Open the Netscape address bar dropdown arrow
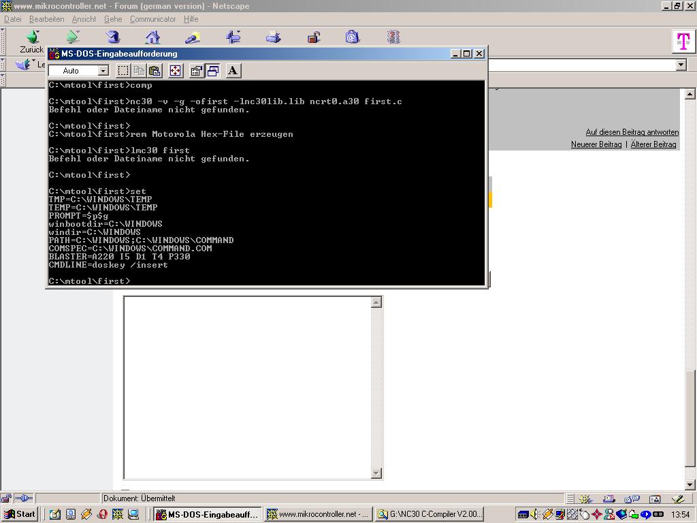Viewport: 697px width, 523px height. 681,65
